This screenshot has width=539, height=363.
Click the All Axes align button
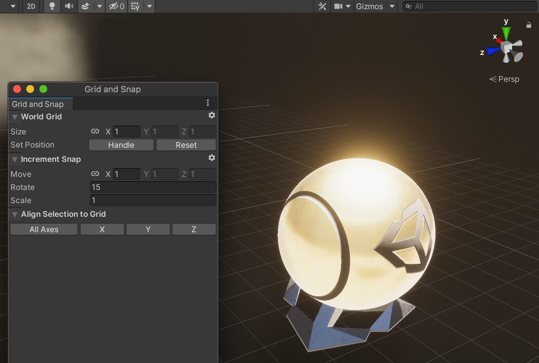pyautogui.click(x=44, y=230)
